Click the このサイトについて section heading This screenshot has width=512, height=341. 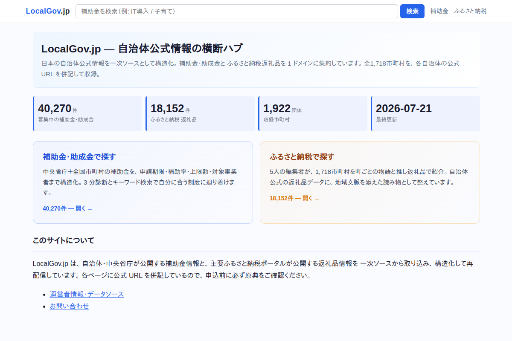tap(64, 240)
